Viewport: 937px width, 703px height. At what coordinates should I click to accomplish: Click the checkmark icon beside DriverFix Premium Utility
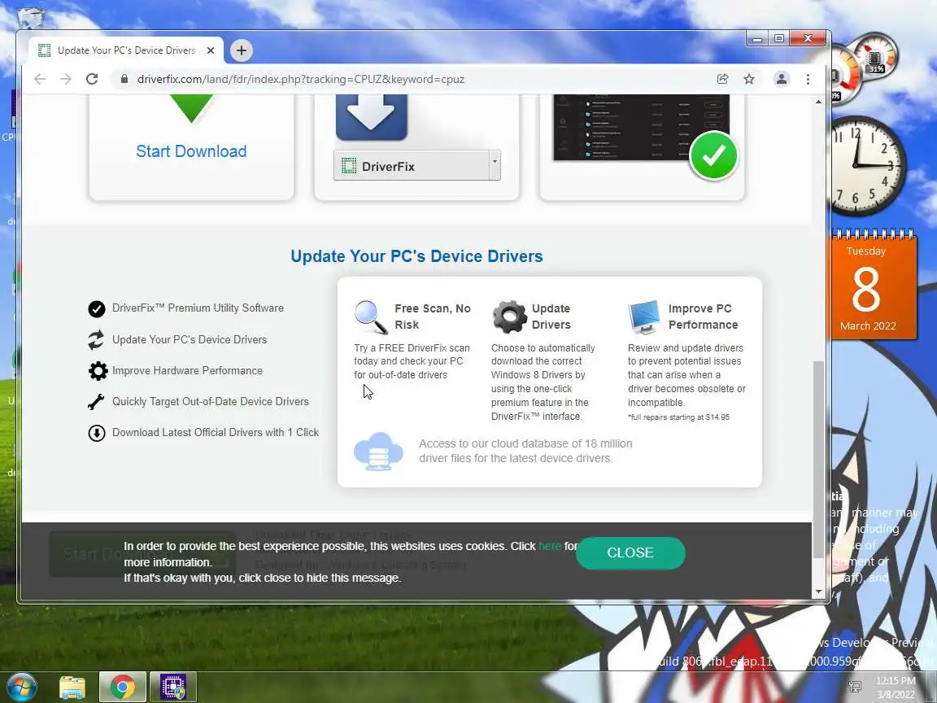pyautogui.click(x=97, y=308)
